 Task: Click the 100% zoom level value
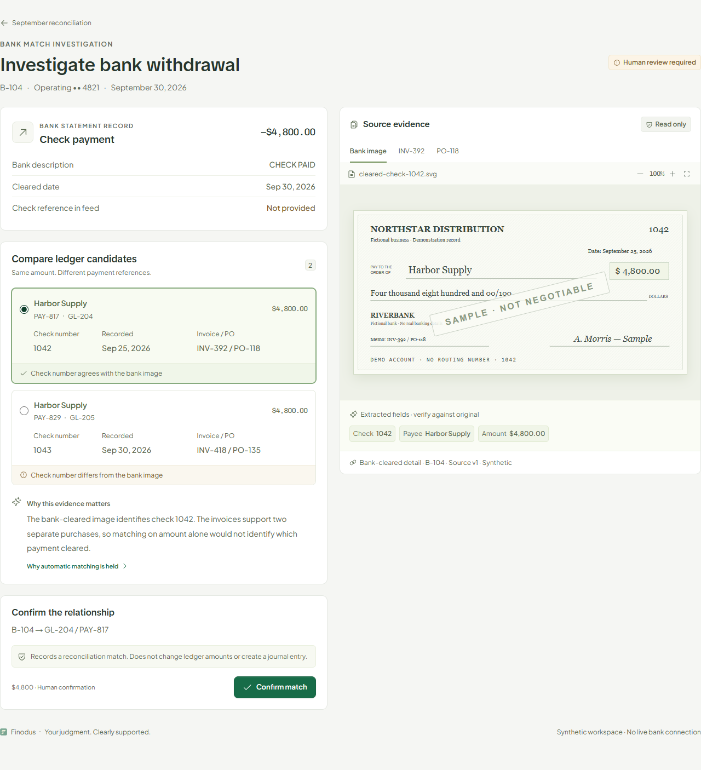[657, 174]
